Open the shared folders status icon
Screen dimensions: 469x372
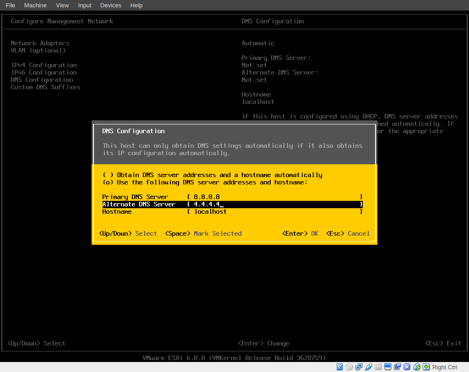pyautogui.click(x=377, y=367)
